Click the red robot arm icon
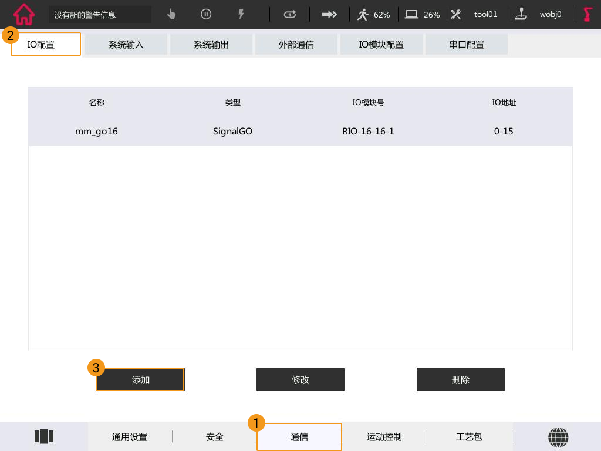Viewport: 601px width, 451px height. tap(588, 14)
